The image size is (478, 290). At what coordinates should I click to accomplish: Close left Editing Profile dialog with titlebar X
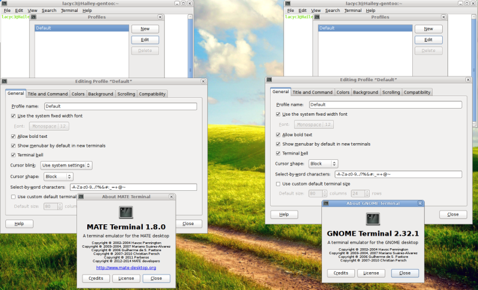point(203,81)
